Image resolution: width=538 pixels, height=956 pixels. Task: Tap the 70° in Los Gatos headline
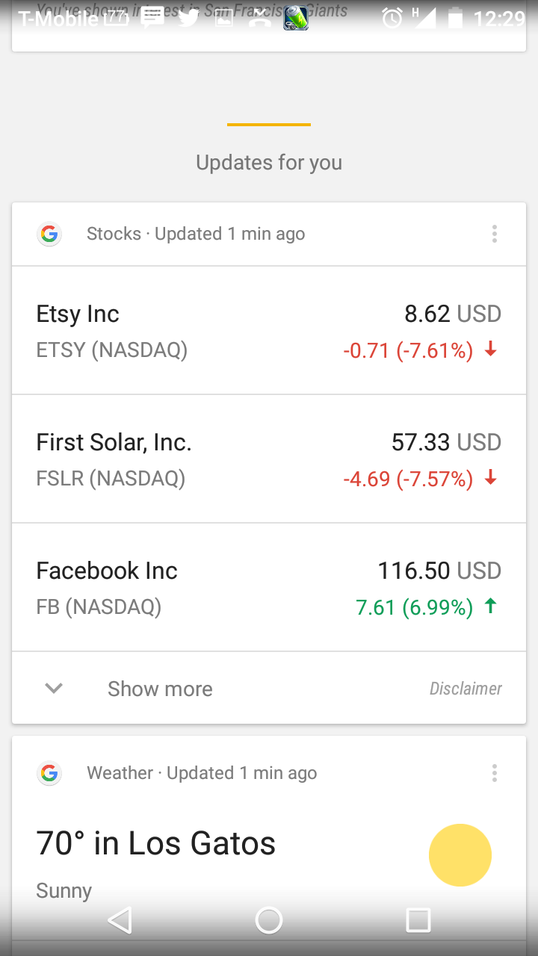[x=156, y=843]
